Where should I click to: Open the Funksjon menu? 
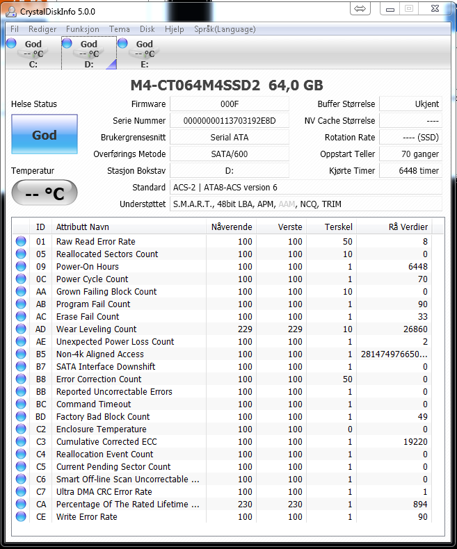click(x=83, y=29)
